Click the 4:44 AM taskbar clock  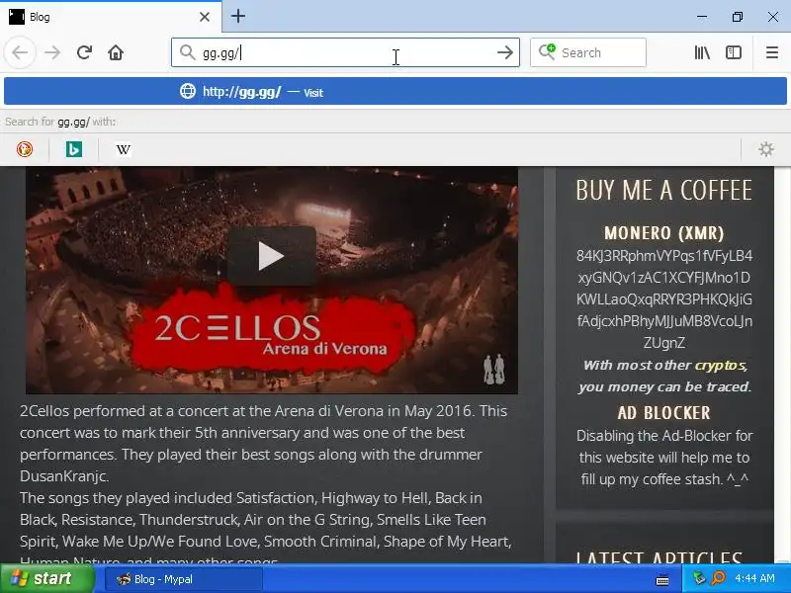[x=754, y=578]
